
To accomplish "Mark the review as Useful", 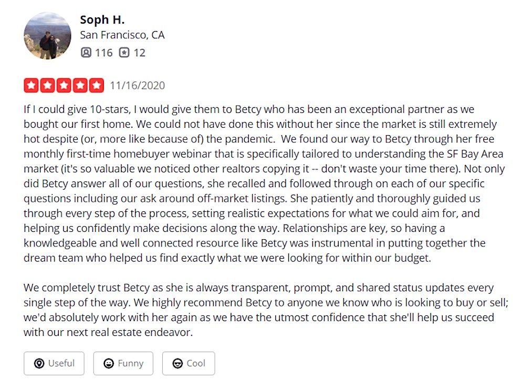I will 54,363.
